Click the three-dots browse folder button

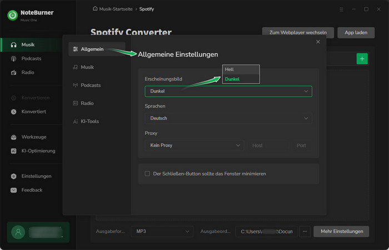pos(305,232)
